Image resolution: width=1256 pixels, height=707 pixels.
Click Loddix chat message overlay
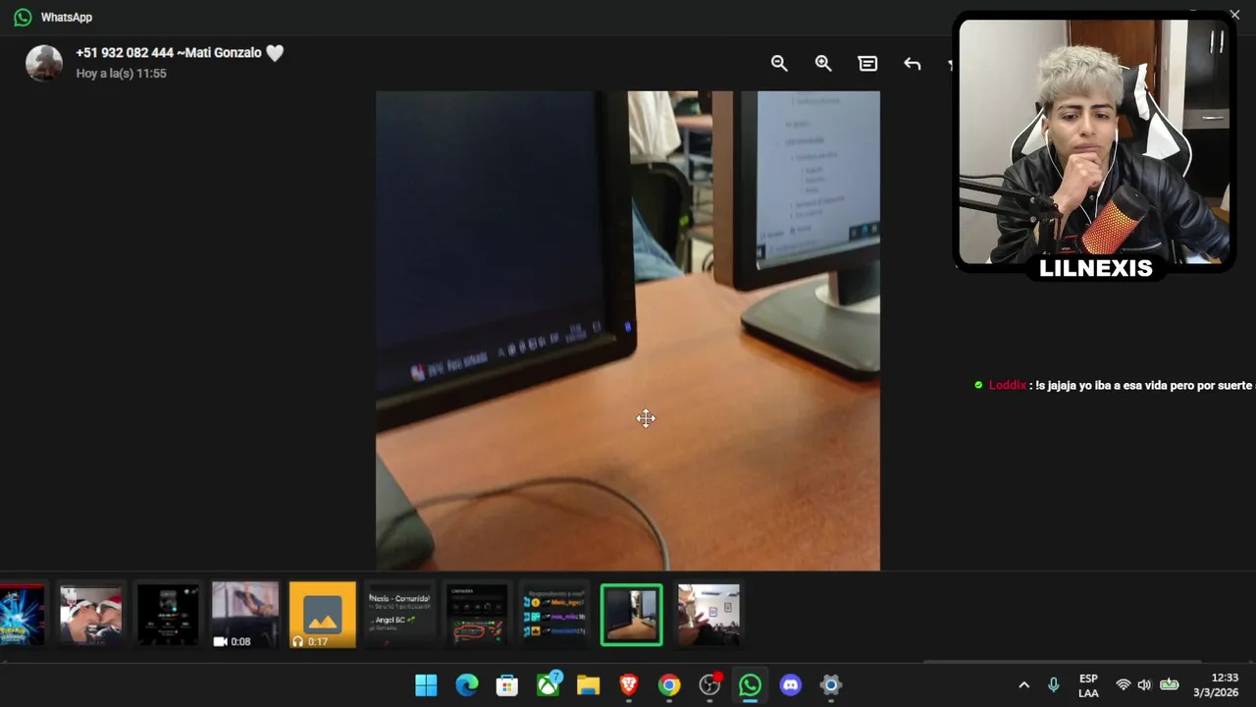pos(1115,385)
